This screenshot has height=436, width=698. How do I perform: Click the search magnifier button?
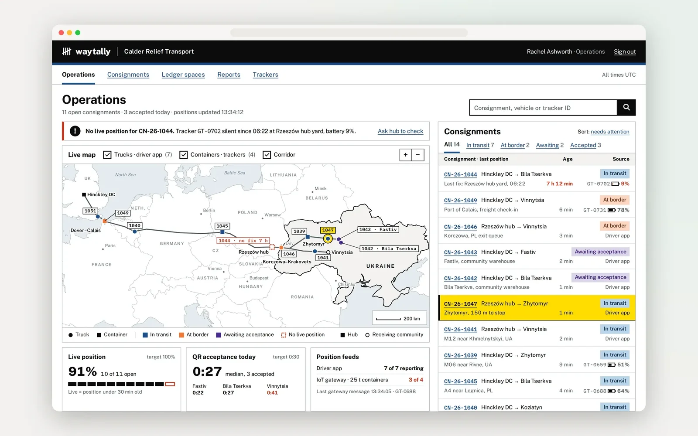tap(626, 107)
